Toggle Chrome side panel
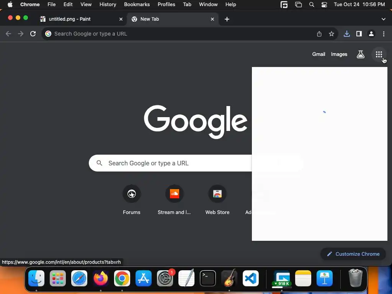The width and height of the screenshot is (392, 294). [359, 34]
